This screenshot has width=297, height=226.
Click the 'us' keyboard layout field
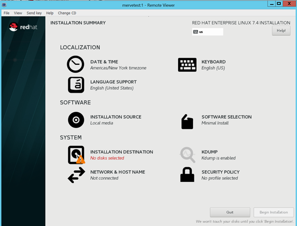(x=208, y=32)
